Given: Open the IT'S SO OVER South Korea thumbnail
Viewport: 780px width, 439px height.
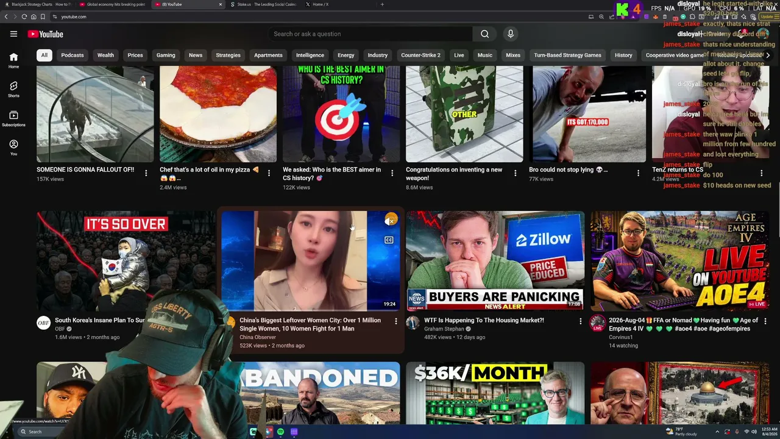Looking at the screenshot, I should pos(126,261).
